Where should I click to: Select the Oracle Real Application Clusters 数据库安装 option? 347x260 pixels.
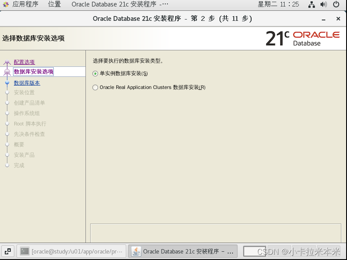pyautogui.click(x=95, y=87)
